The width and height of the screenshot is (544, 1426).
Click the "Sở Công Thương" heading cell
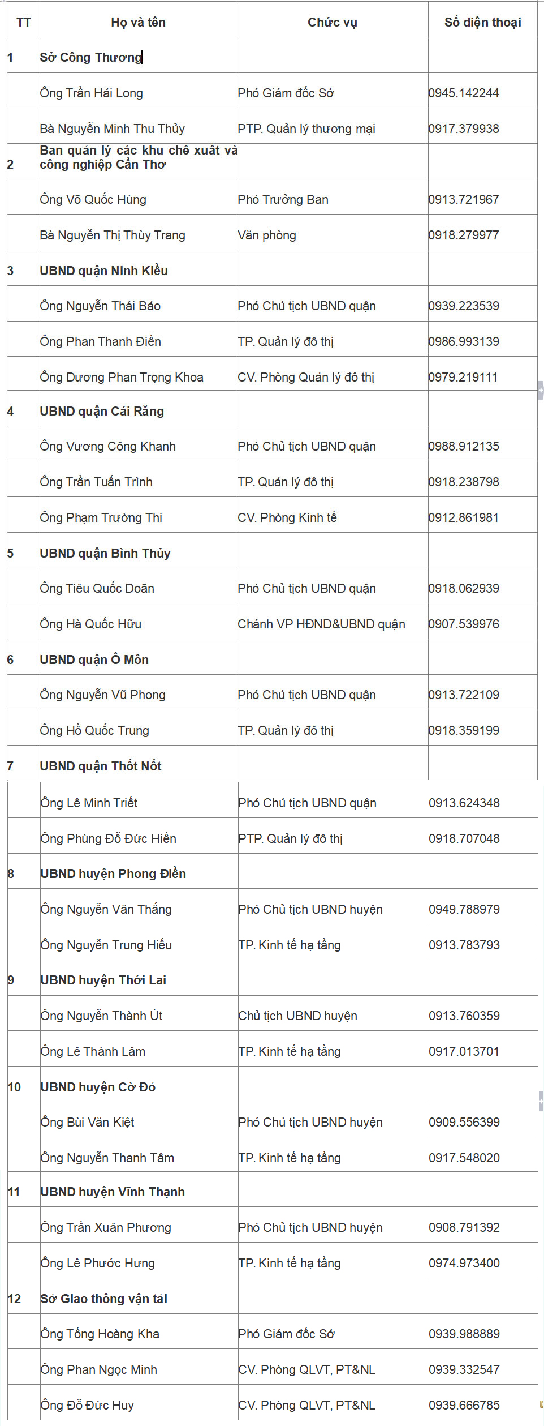click(x=90, y=58)
